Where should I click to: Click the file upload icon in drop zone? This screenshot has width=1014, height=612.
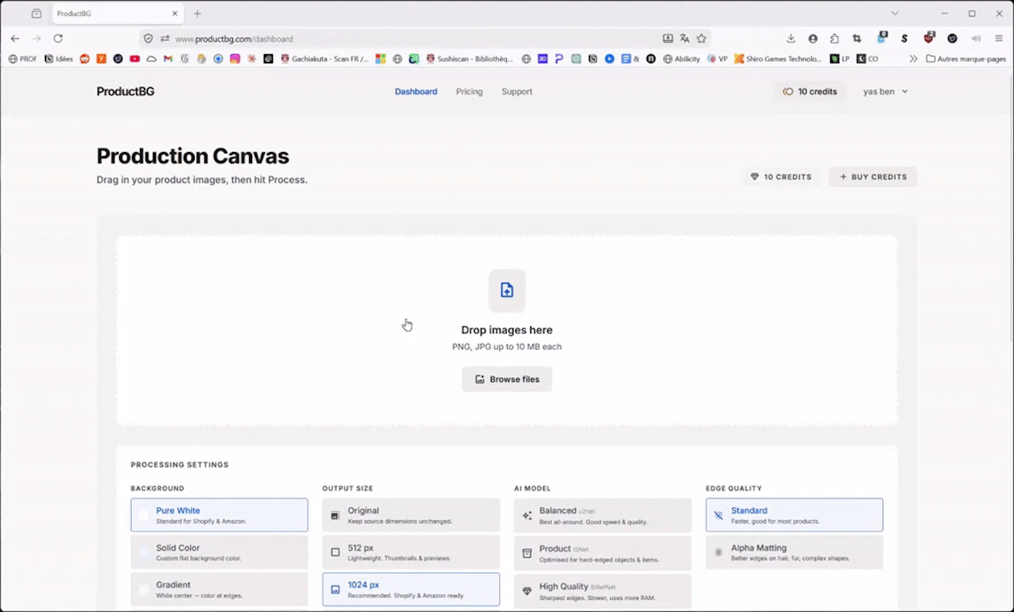tap(506, 290)
